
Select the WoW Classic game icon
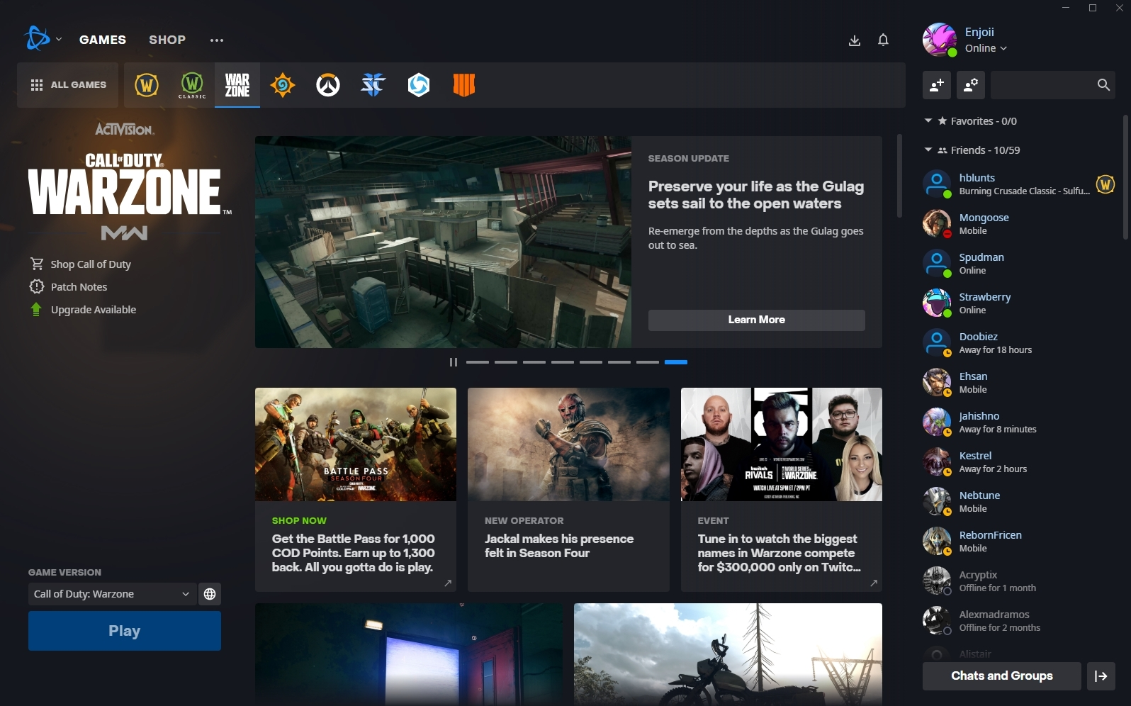[192, 85]
